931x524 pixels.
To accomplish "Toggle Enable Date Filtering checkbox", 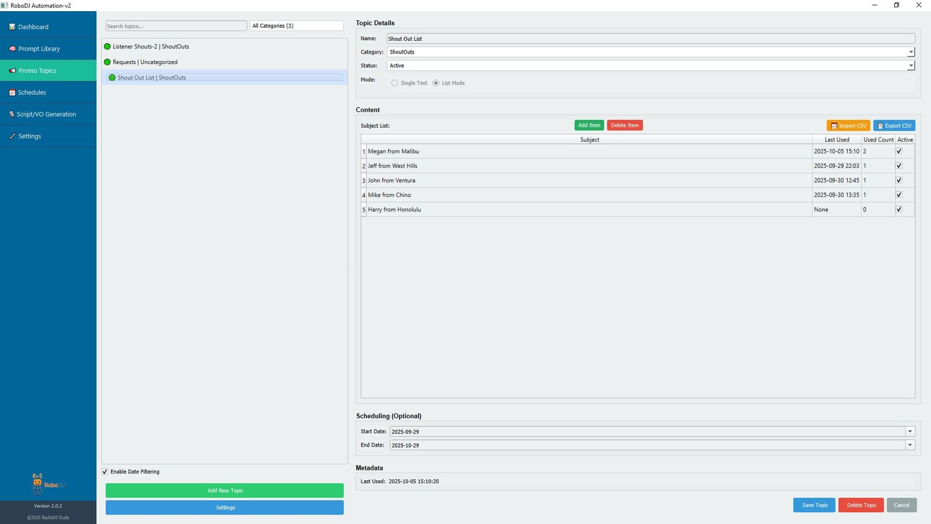I will tap(105, 472).
